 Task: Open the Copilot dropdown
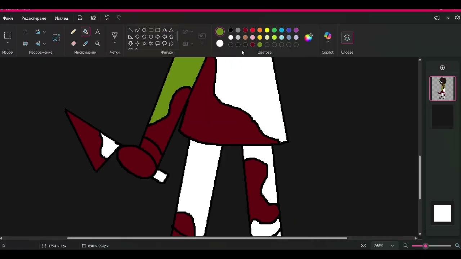[327, 42]
